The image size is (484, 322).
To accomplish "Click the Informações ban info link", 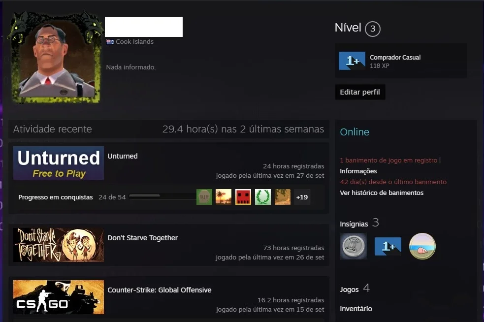I will pyautogui.click(x=358, y=171).
